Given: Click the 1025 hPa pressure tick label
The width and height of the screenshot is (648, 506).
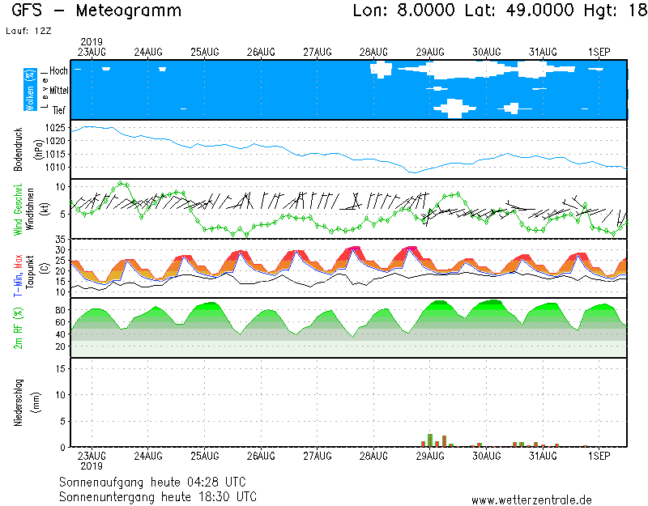Looking at the screenshot, I should 56,128.
